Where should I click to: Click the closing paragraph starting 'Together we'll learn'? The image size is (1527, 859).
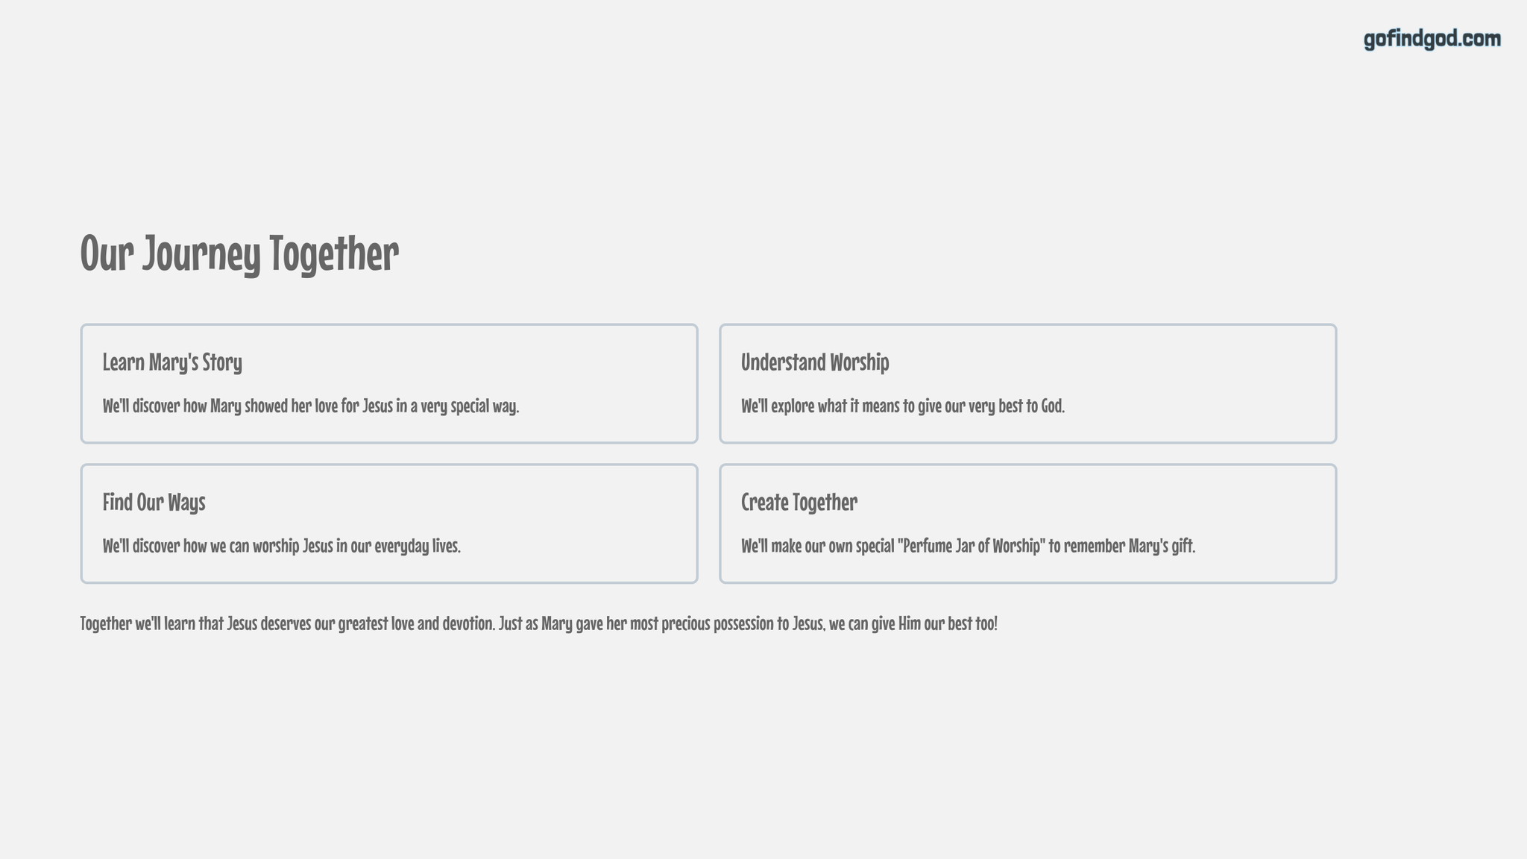[538, 623]
